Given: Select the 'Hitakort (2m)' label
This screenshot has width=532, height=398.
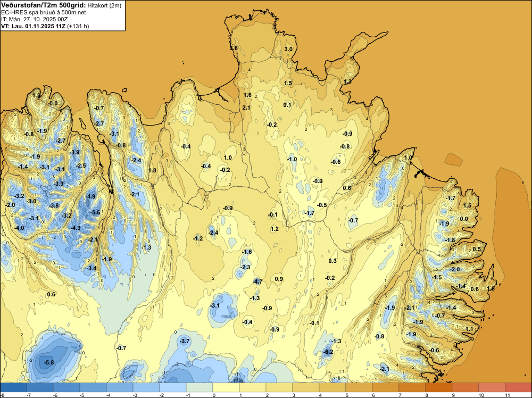Looking at the screenshot, I should (104, 5).
